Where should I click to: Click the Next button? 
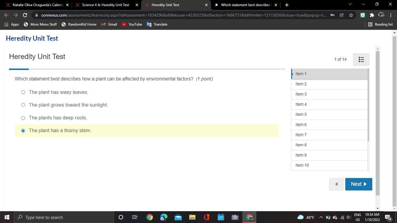click(359, 184)
